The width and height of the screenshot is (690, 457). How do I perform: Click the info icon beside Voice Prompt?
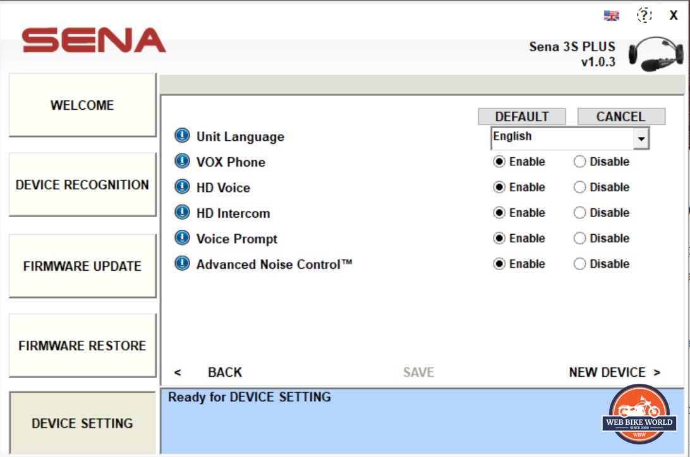tap(182, 238)
